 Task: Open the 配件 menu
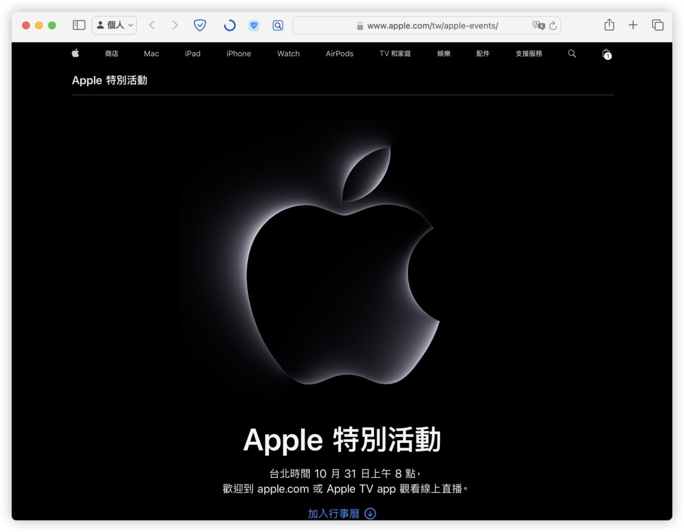(483, 54)
